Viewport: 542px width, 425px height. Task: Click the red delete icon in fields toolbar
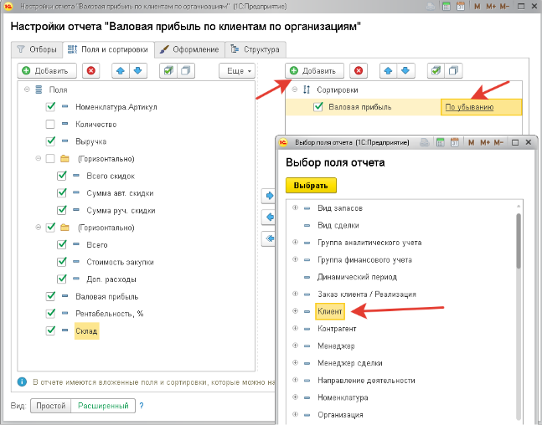click(90, 71)
